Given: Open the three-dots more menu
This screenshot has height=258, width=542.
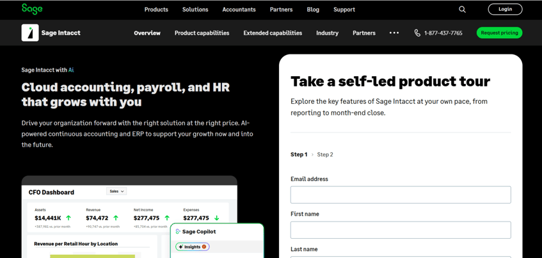Looking at the screenshot, I should 394,33.
